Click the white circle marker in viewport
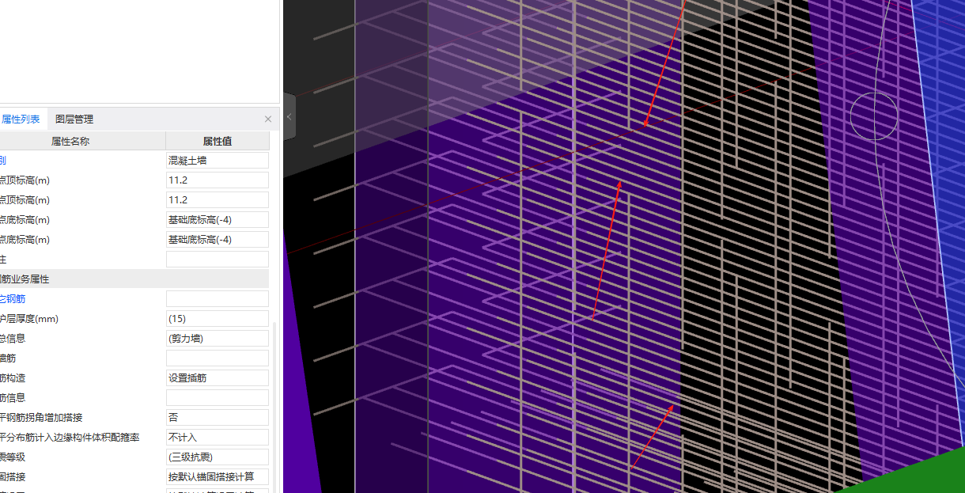The image size is (965, 493). [x=874, y=116]
